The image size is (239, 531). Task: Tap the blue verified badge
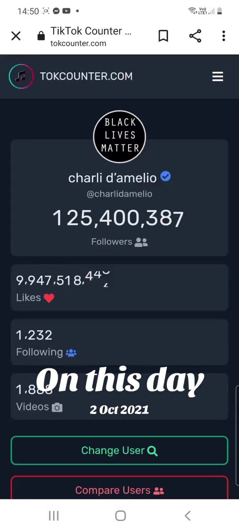pos(166,177)
